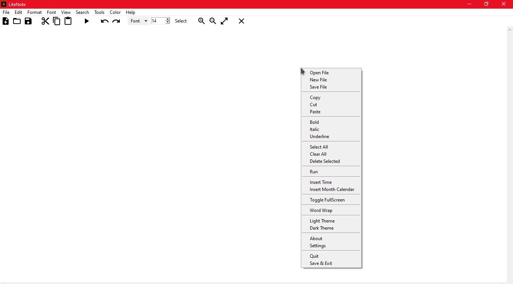Click the Zoom In magnifier icon
Screen dimensions: 513x284
click(x=202, y=21)
